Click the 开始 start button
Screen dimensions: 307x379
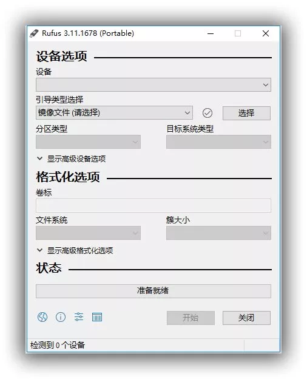pyautogui.click(x=191, y=318)
